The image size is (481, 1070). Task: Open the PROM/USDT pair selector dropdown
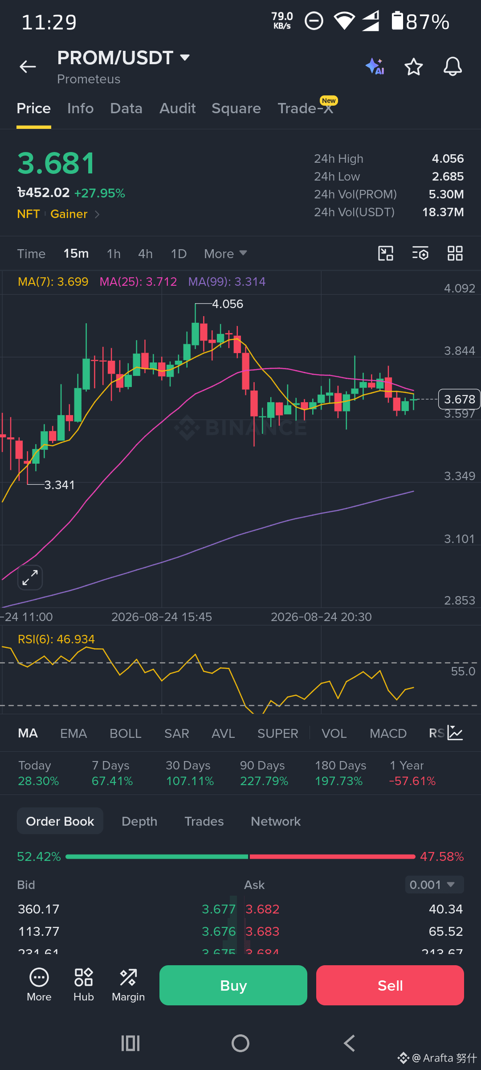(124, 58)
